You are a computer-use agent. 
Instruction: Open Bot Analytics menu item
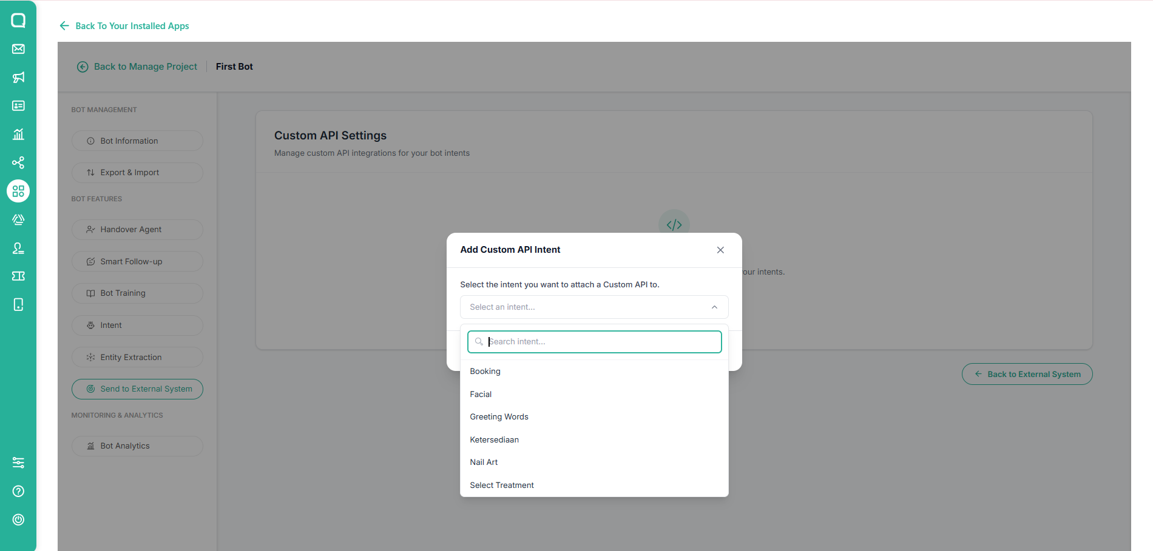point(137,446)
